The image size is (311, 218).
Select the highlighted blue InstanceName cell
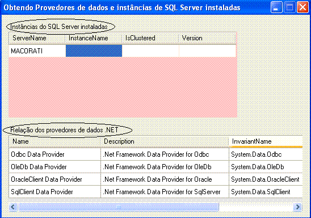click(94, 51)
